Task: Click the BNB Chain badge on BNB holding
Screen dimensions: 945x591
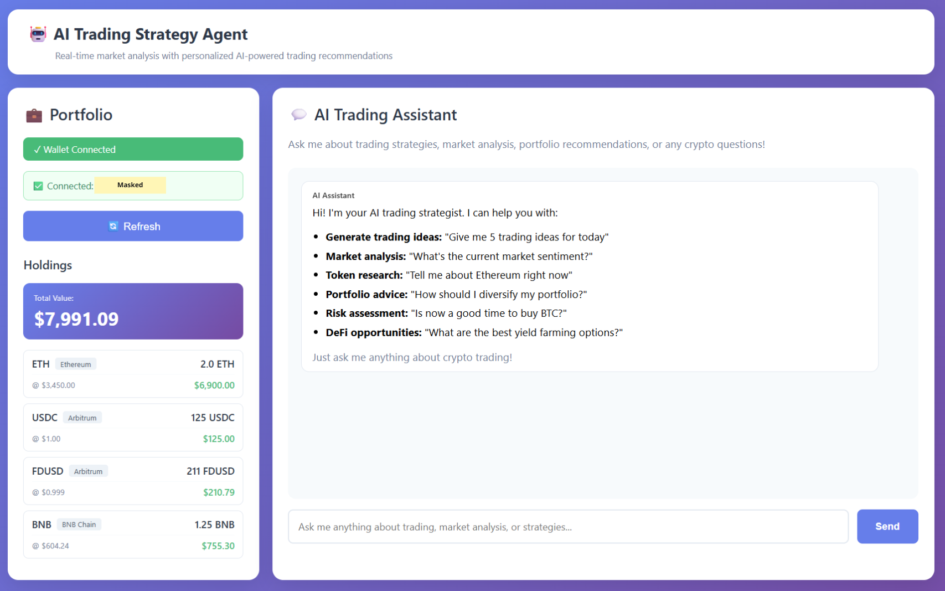Action: pyautogui.click(x=79, y=524)
